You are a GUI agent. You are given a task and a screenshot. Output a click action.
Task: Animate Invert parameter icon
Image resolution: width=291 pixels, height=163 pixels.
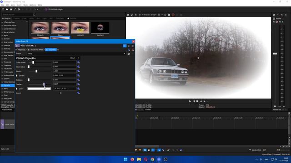(x=79, y=93)
